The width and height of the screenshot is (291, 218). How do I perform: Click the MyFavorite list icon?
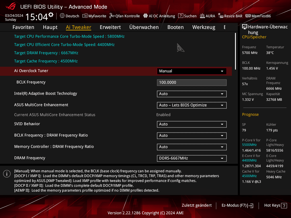pos(85,16)
